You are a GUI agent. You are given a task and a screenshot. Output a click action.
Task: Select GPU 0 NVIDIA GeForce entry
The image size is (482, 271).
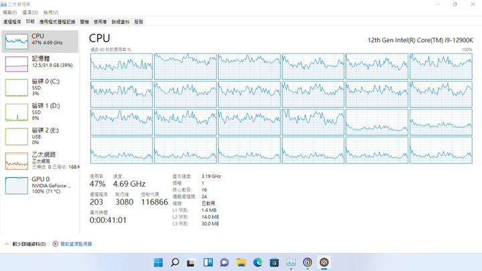40,185
